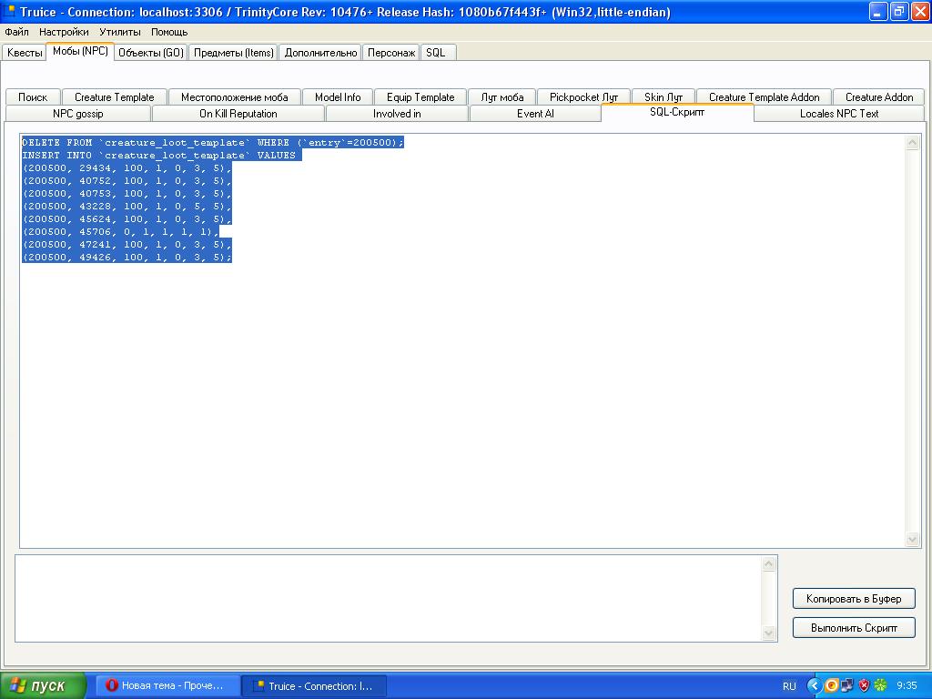Switch to Opera Новая тема taskbar window
Screen dimensions: 932x699
coord(167,686)
